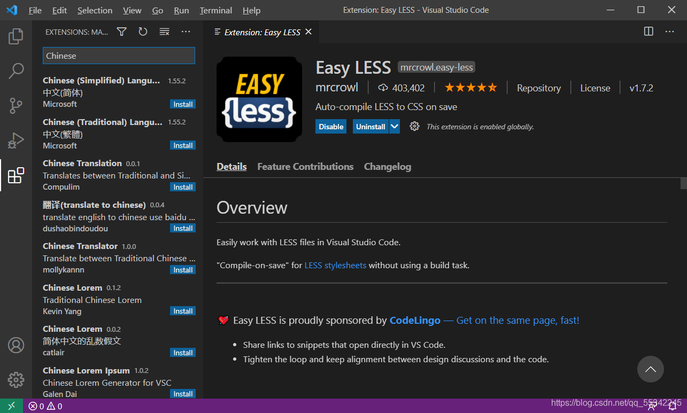Image resolution: width=687 pixels, height=413 pixels.
Task: Open the Selection menu
Action: pos(95,10)
